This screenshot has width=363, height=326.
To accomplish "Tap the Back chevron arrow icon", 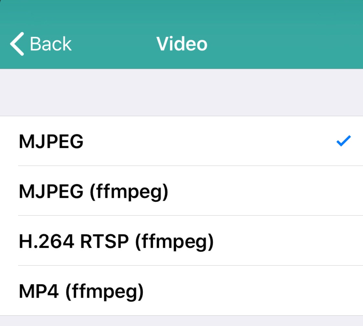I will [17, 44].
